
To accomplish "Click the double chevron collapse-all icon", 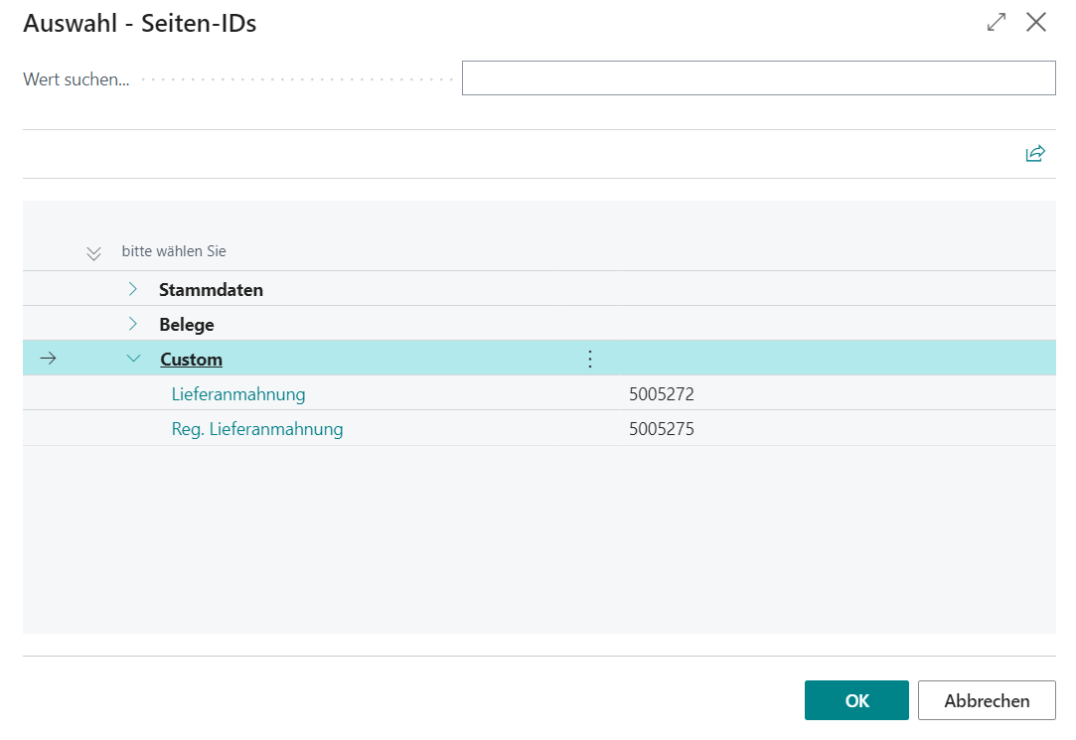I will pyautogui.click(x=93, y=253).
